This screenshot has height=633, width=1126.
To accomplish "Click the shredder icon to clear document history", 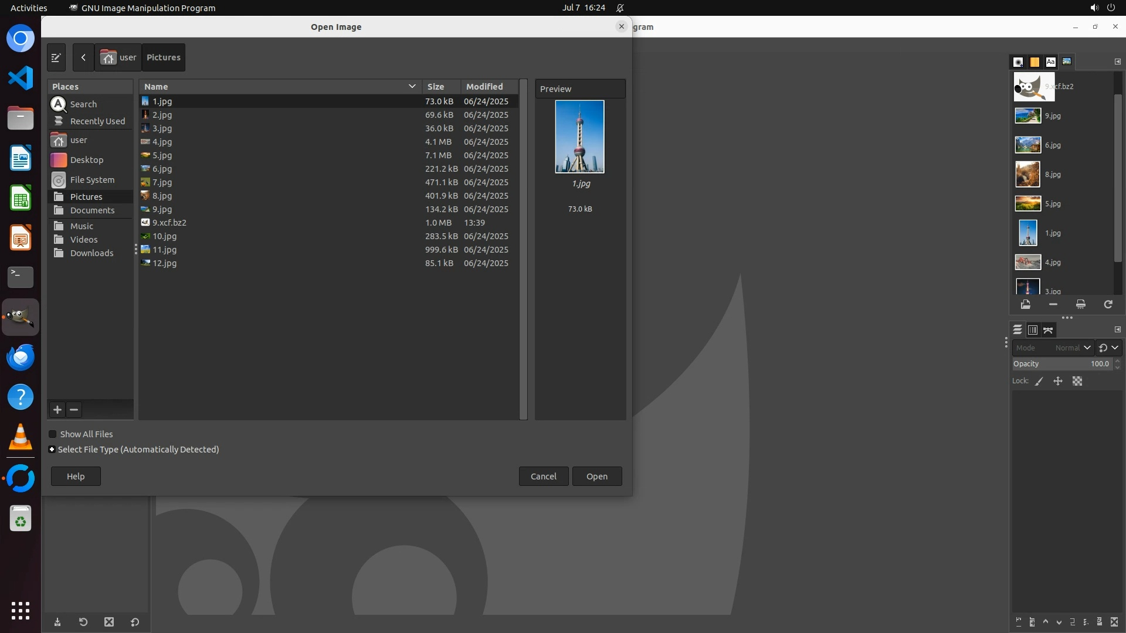I will [1080, 304].
